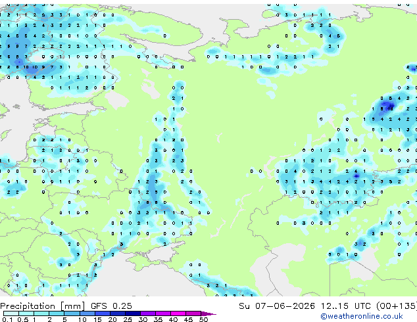This screenshot has height=322, width=417.
Task: Click the '45' legend label
Action: click(188, 319)
